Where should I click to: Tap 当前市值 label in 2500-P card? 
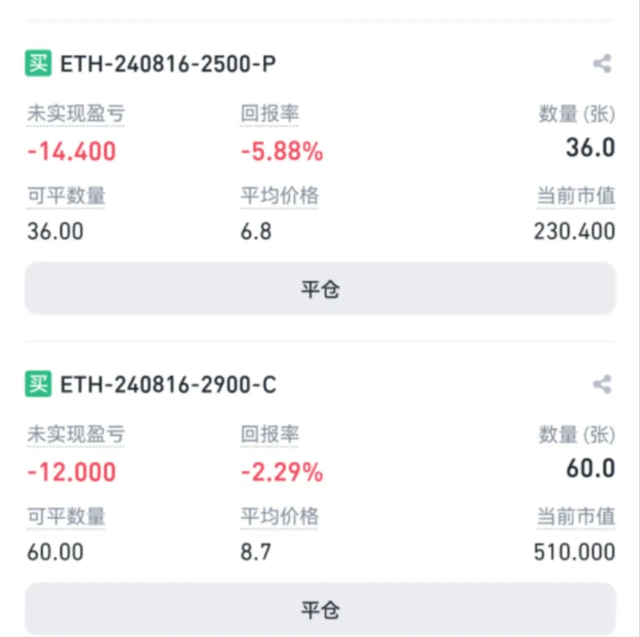pyautogui.click(x=576, y=196)
